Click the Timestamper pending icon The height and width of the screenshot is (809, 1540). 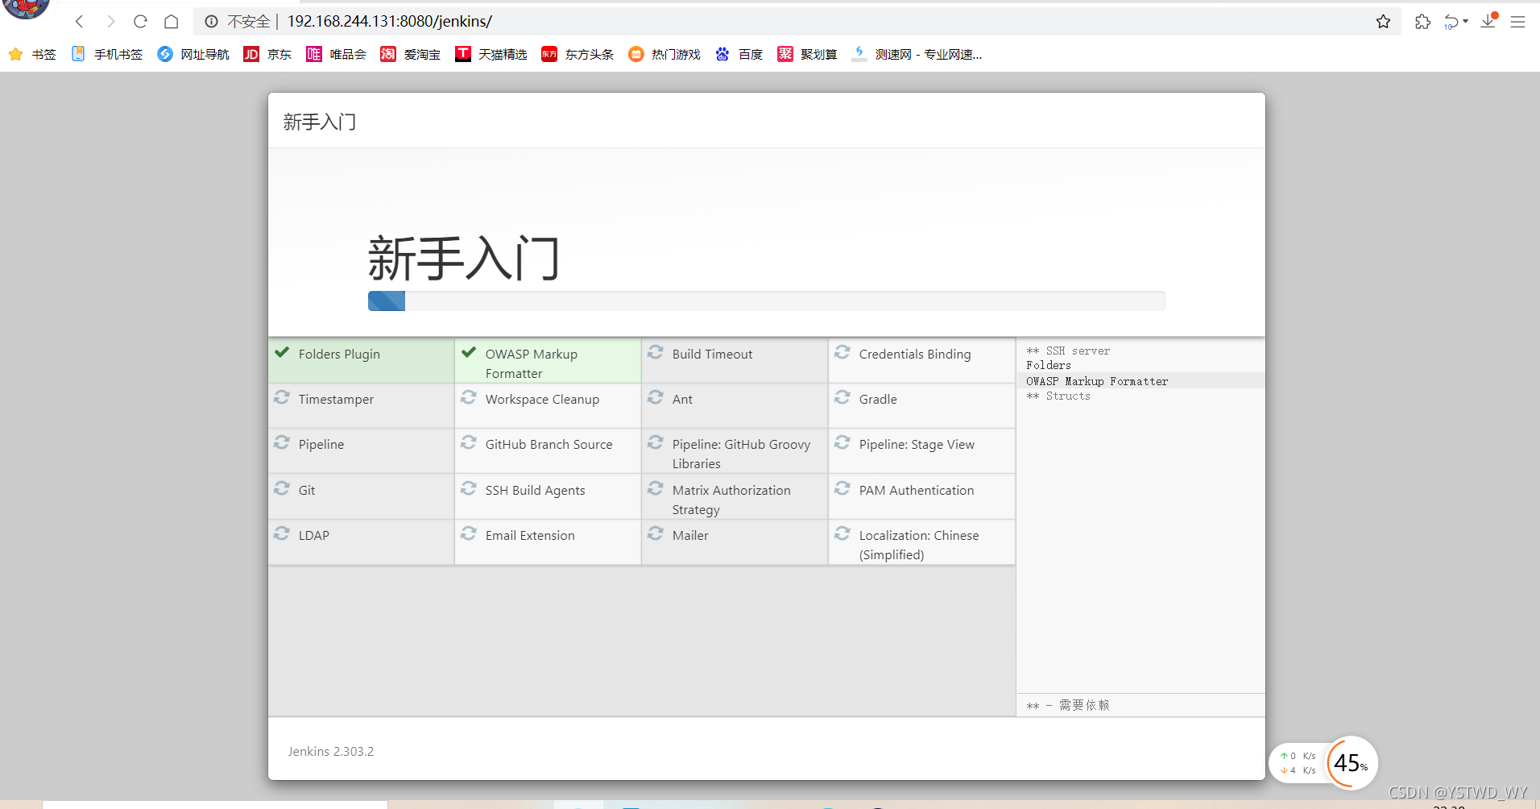point(282,397)
